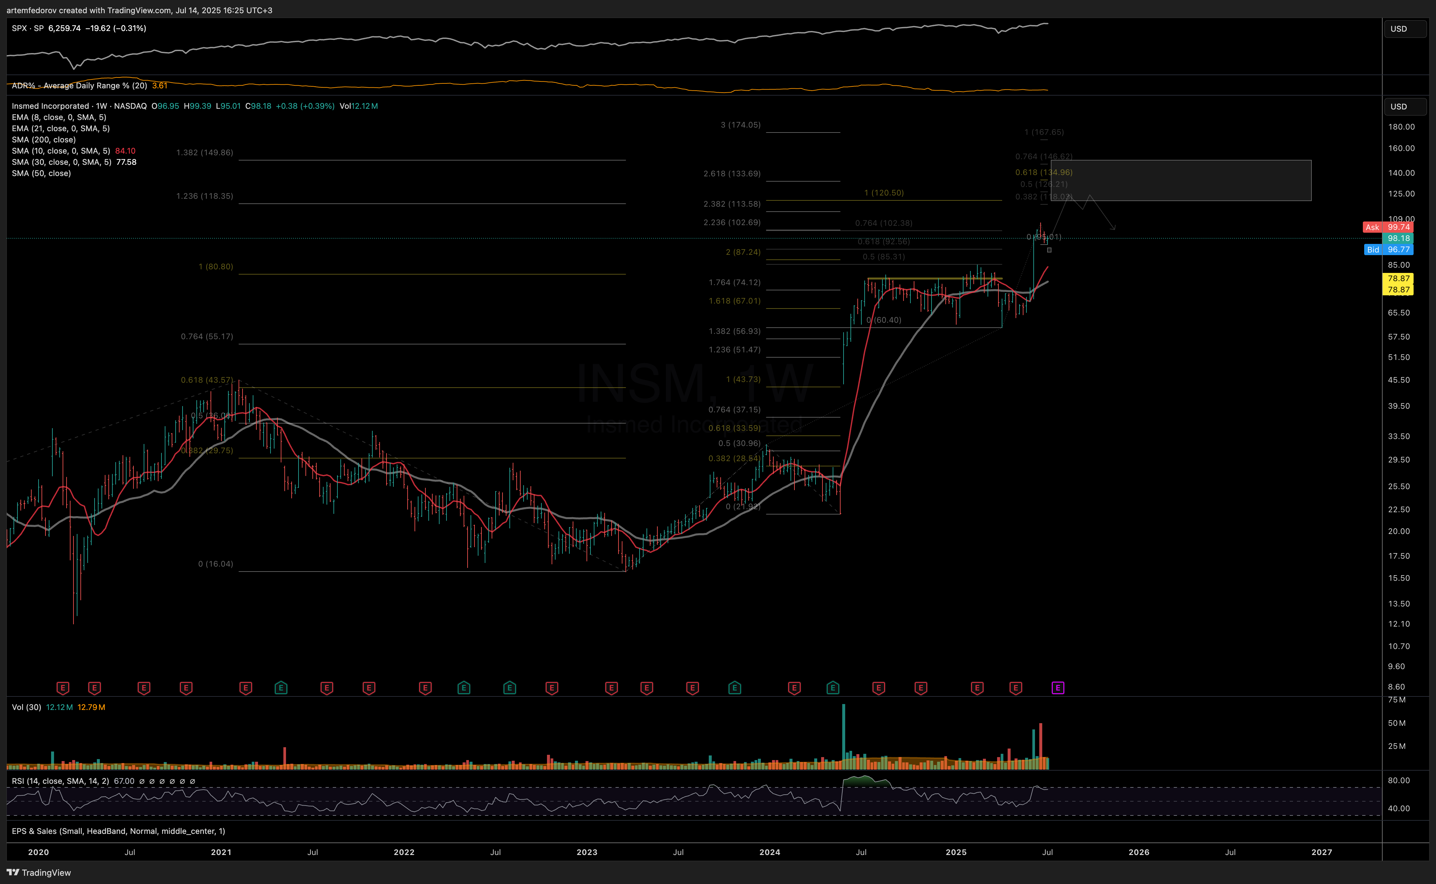The image size is (1436, 884).
Task: Click the 8.60 level on the price axis
Action: point(1396,686)
